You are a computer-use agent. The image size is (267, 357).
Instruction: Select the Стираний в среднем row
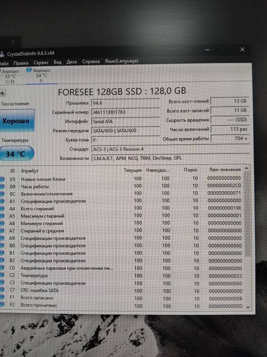tap(122, 231)
